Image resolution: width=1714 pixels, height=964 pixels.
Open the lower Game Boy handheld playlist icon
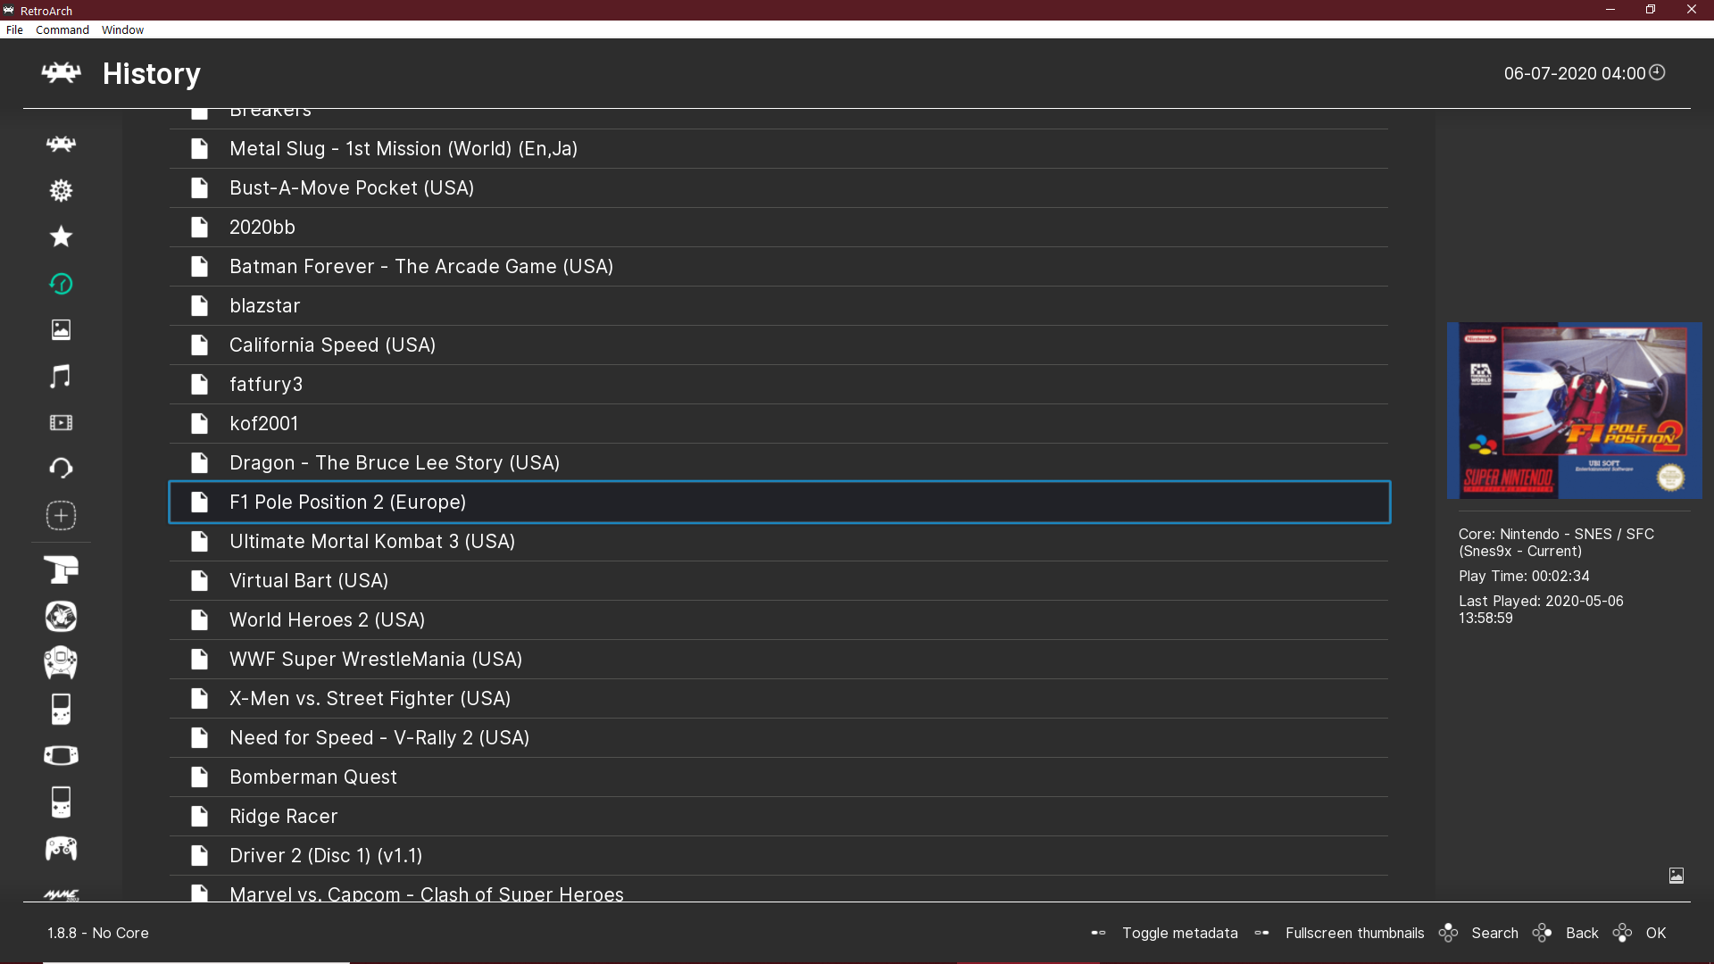click(61, 802)
